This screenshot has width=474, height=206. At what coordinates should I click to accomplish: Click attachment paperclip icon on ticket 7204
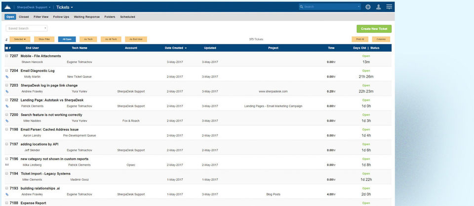pyautogui.click(x=7, y=76)
